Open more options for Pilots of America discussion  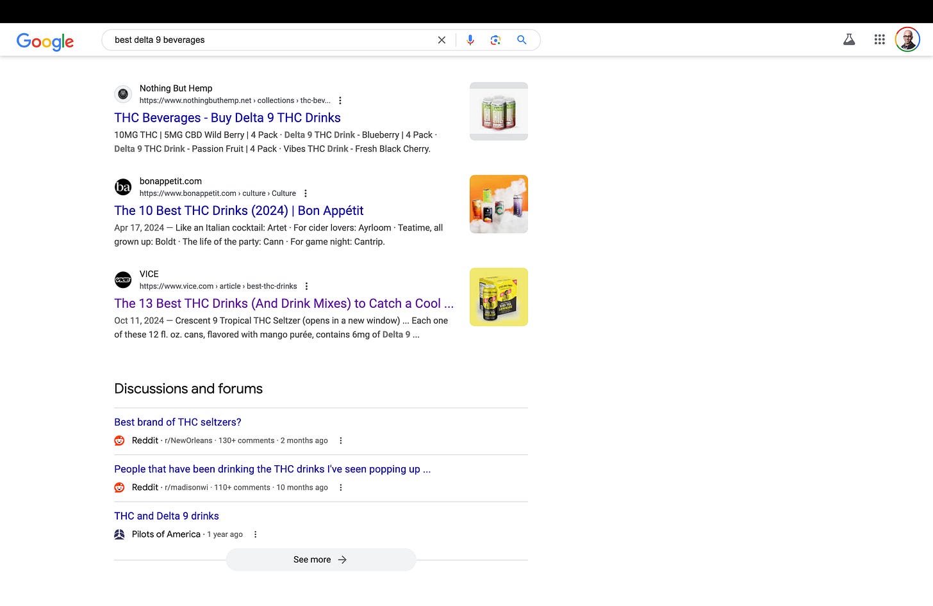pyautogui.click(x=256, y=534)
